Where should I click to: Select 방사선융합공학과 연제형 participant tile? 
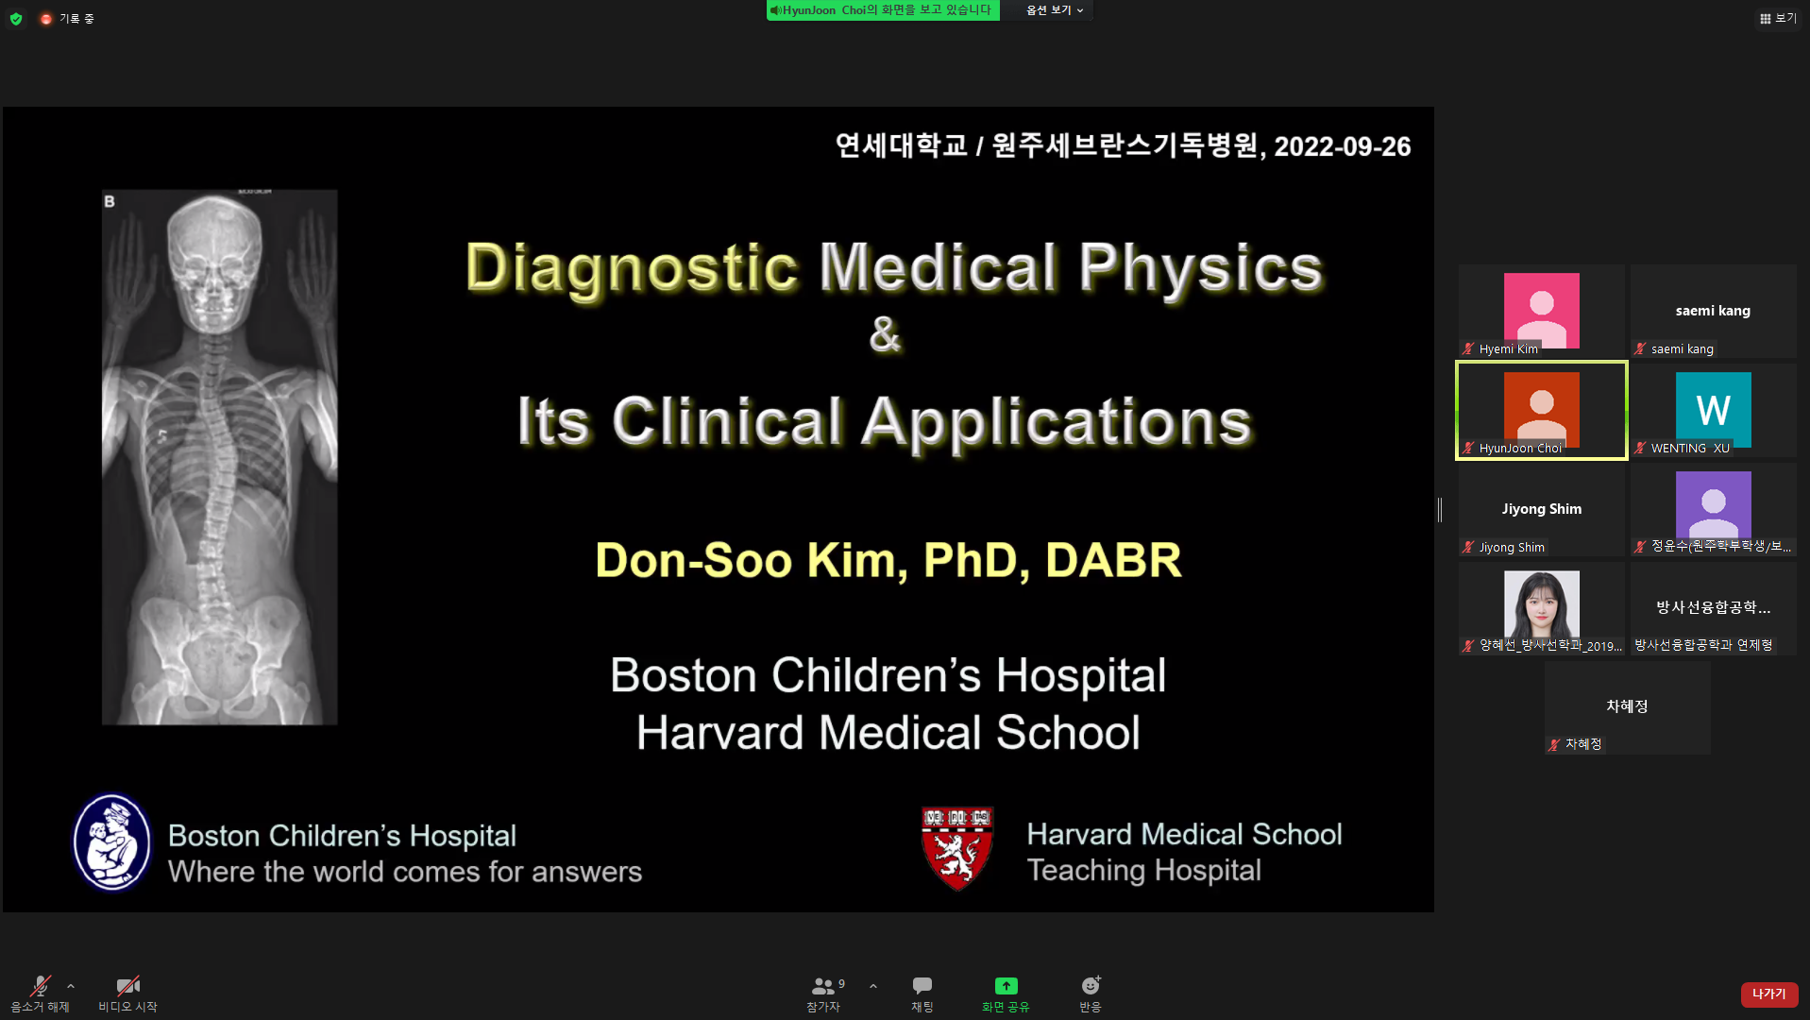coord(1713,608)
